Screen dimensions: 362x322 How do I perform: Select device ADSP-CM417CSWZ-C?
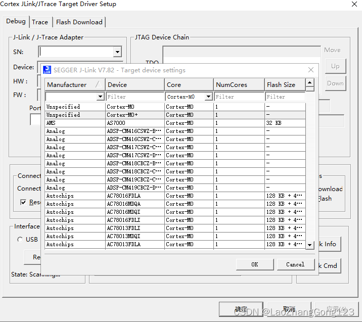175,147
